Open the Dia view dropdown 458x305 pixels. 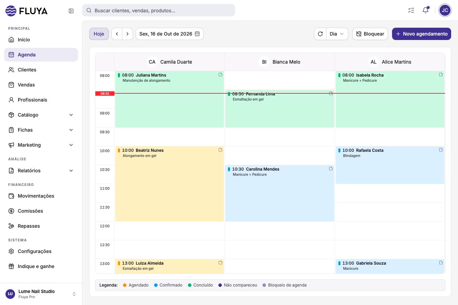(x=337, y=34)
